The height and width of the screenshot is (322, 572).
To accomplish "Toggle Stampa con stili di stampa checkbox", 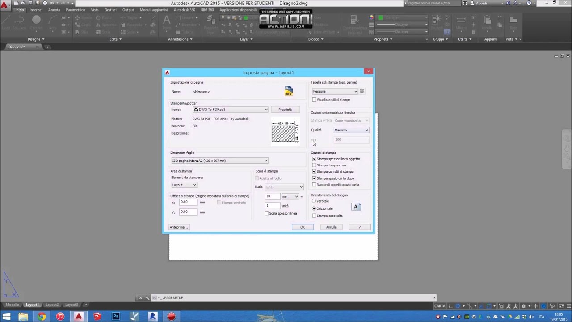I will click(x=314, y=171).
